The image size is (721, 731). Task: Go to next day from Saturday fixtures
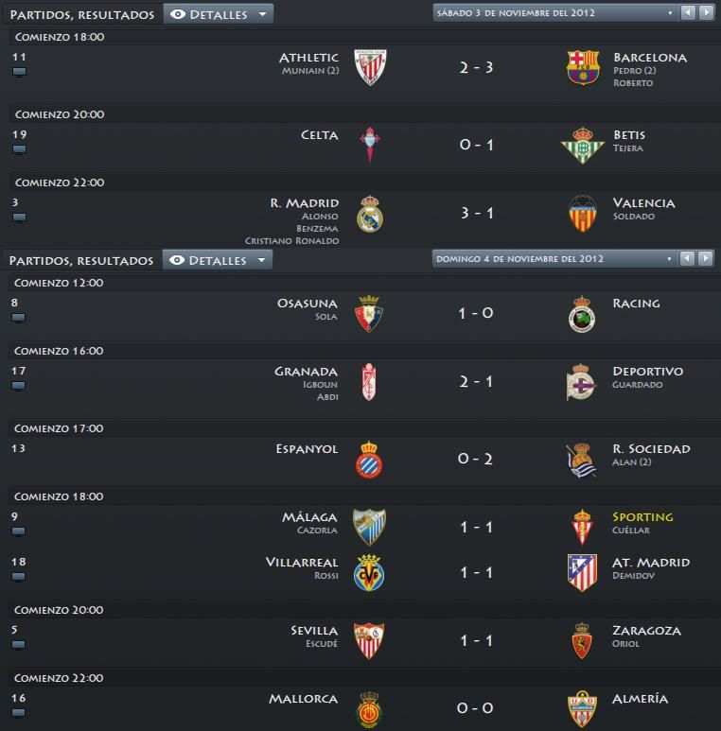tap(707, 12)
